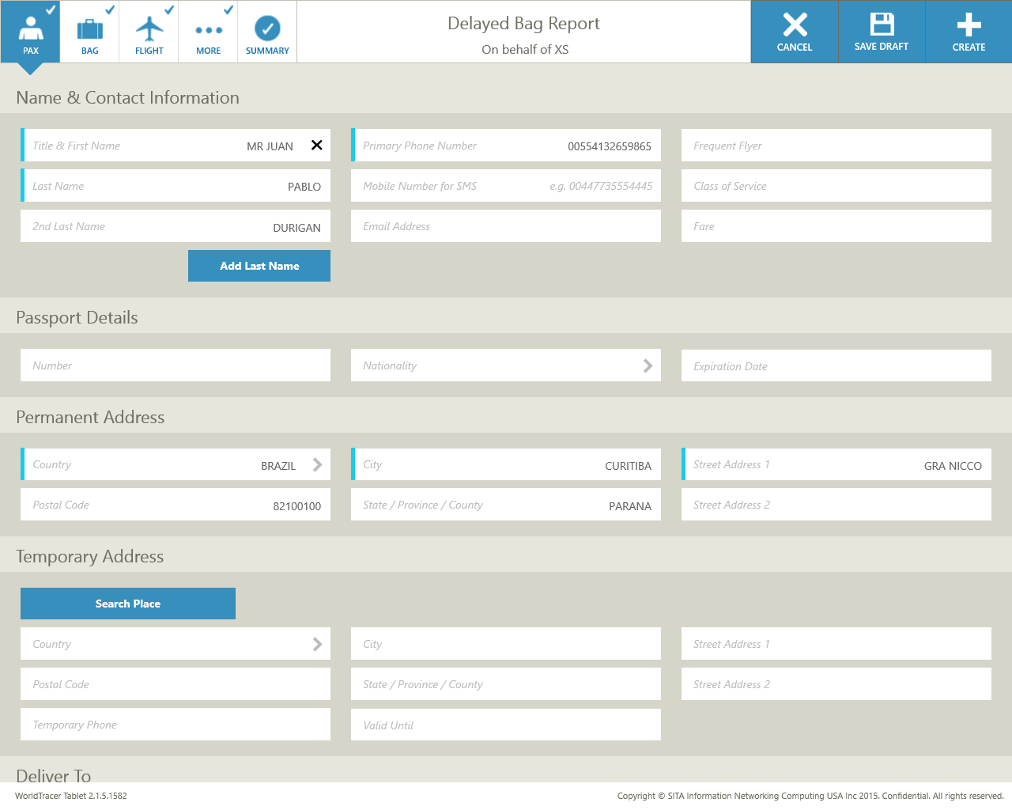Focus the Temporary Phone field
The height and width of the screenshot is (810, 1012).
(176, 725)
